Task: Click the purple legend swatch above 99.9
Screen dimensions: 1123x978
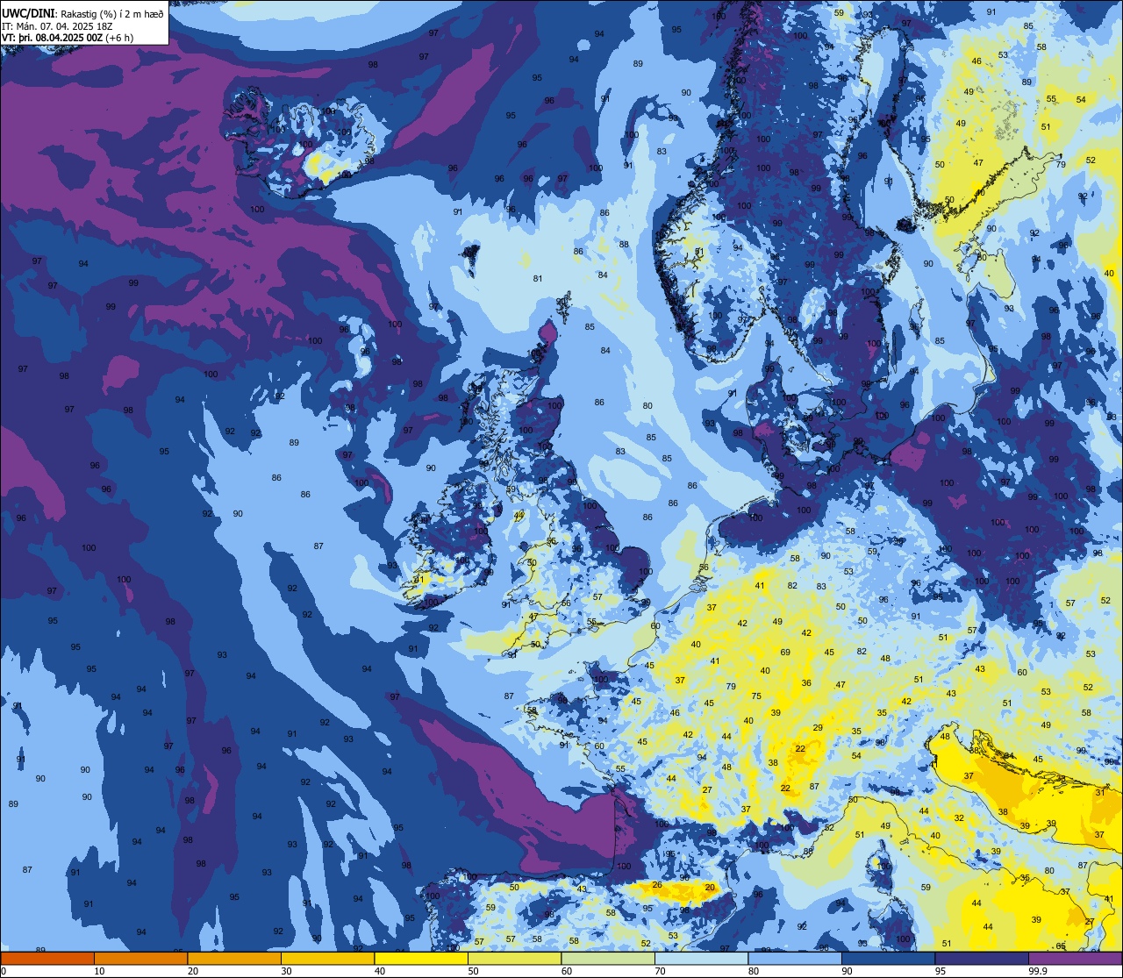Action: click(1075, 958)
